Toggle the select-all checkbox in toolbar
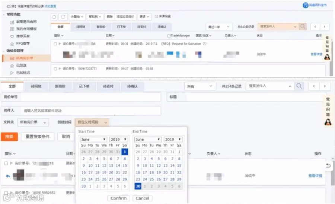The image size is (335, 204). click(x=54, y=17)
